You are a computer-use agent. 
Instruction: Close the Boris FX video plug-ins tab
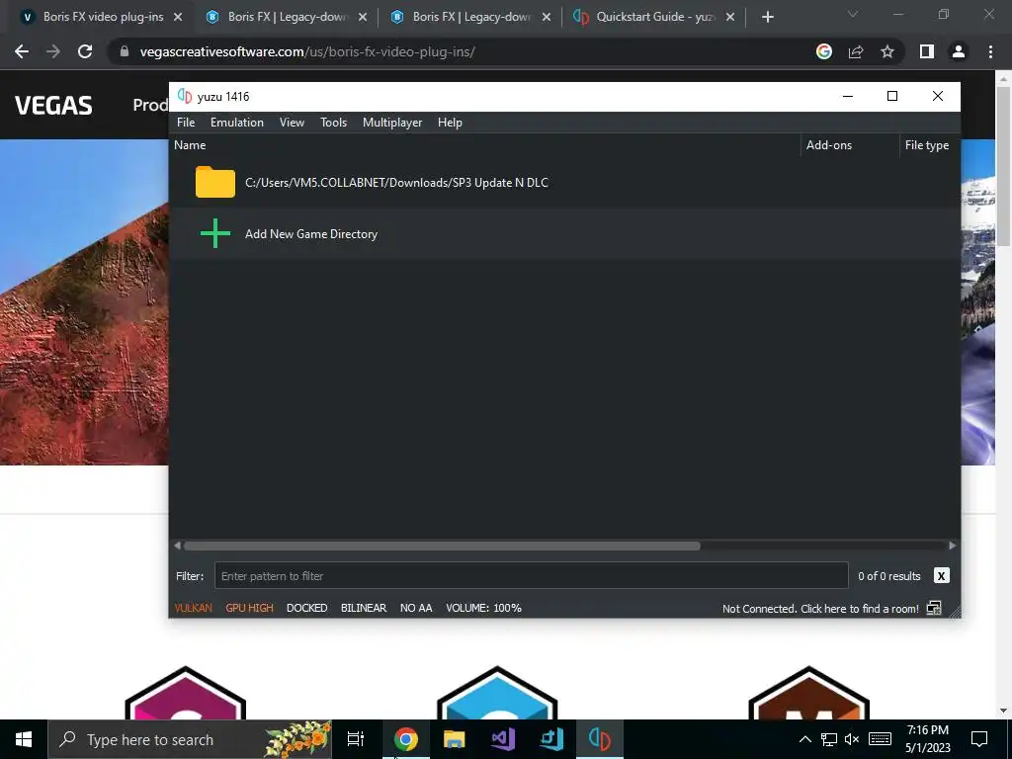pos(178,18)
